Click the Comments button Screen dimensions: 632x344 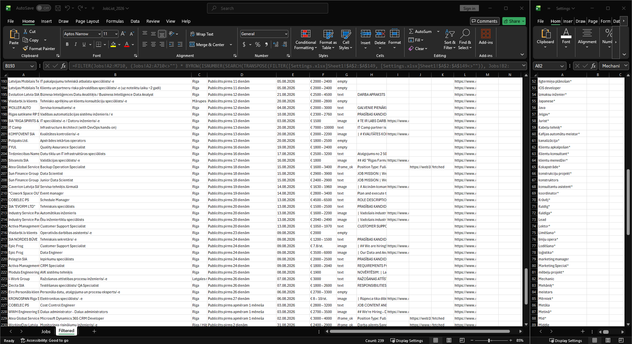pyautogui.click(x=485, y=21)
